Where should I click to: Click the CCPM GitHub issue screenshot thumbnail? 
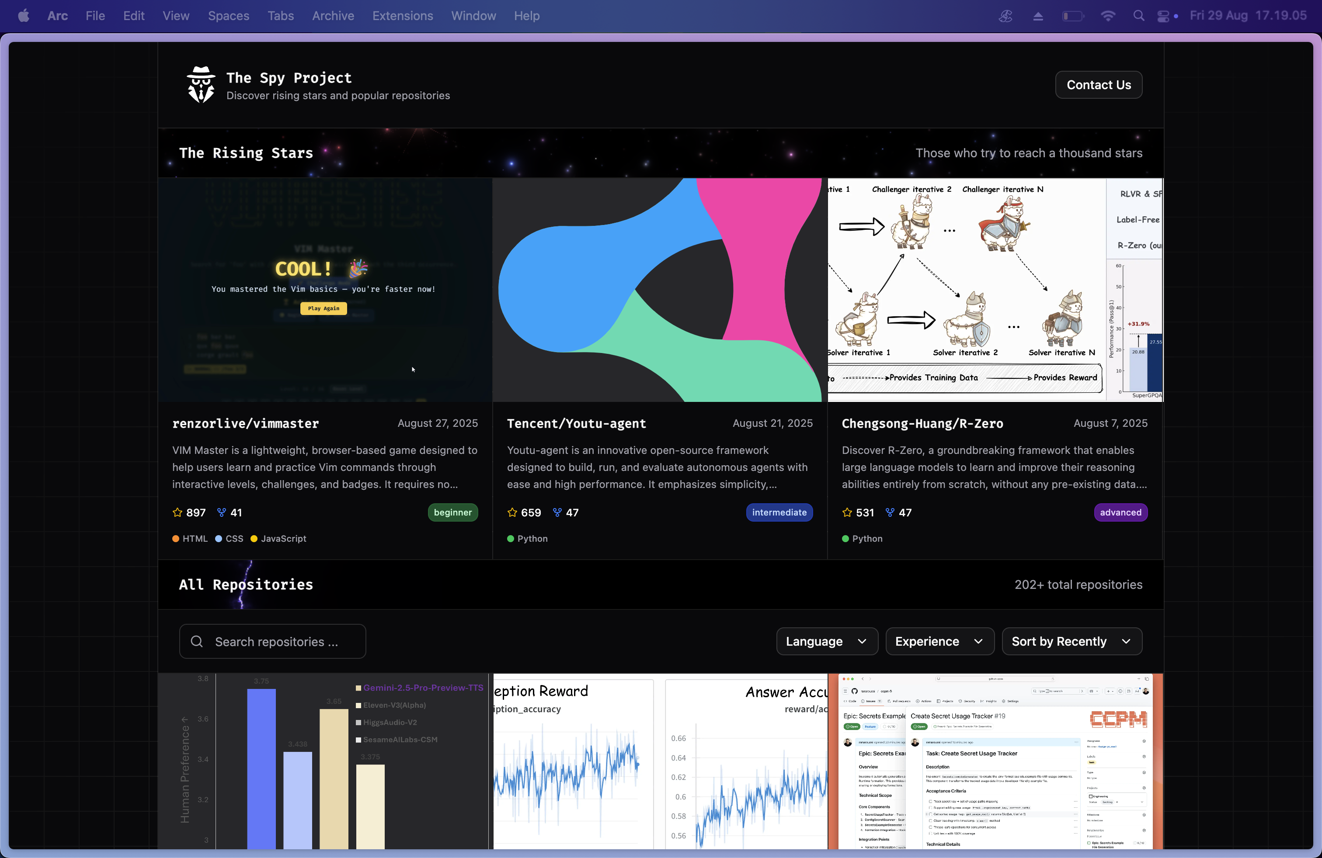coord(995,761)
